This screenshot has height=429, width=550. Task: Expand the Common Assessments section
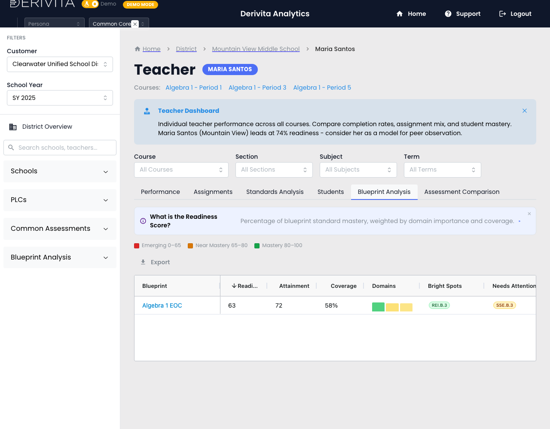60,229
